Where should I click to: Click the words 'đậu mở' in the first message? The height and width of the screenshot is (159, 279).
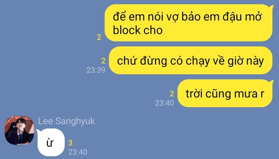pos(242,17)
